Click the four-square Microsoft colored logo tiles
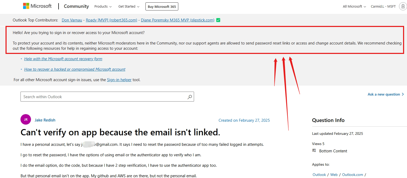This screenshot has height=178, width=407. pos(26,5)
